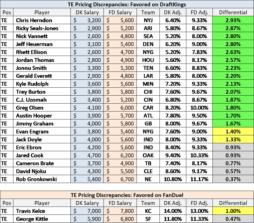This screenshot has height=223, width=254.
Task: Select the Eric Ebron player cell
Action: click(x=42, y=148)
